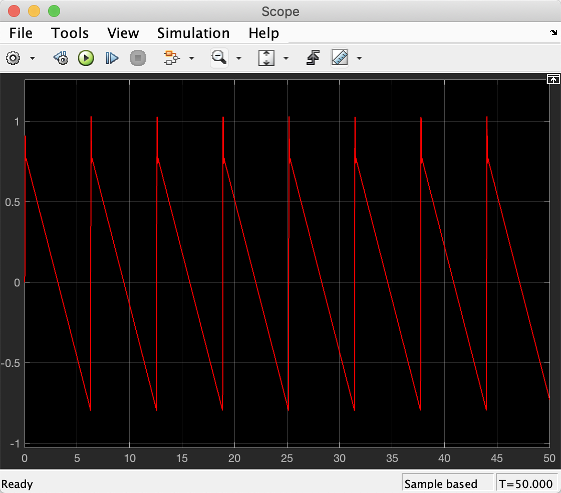
Task: Click the gray Stop simulation button
Action: (138, 58)
